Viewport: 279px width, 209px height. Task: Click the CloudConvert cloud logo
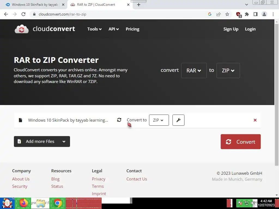tap(22, 29)
